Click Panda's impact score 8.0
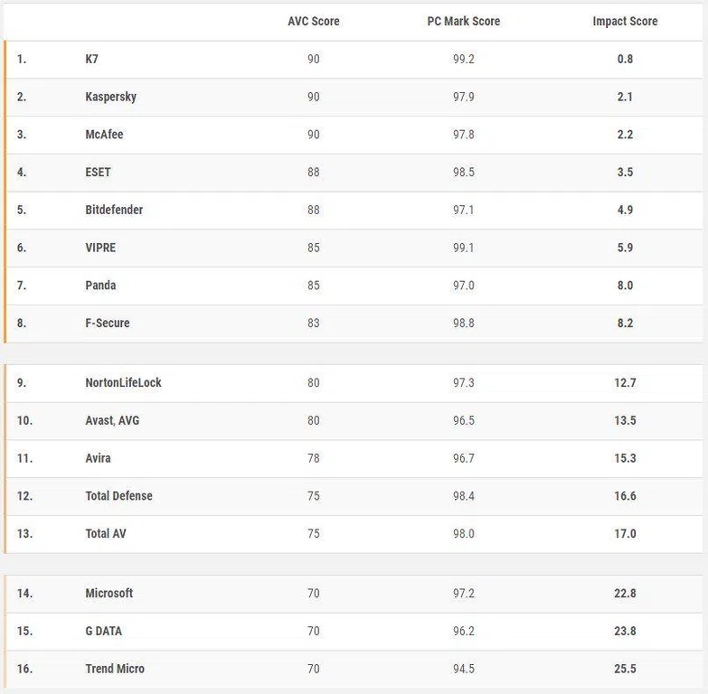 click(x=625, y=286)
